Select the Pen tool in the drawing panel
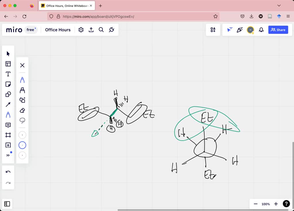Image resolution: width=294 pixels, height=211 pixels. click(22, 80)
